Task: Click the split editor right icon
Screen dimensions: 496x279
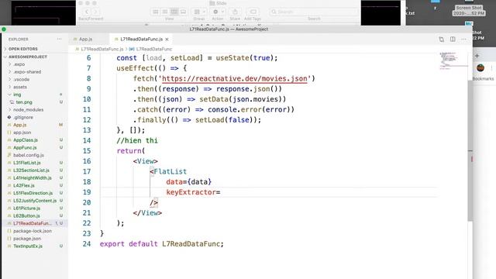Action: tap(453, 39)
